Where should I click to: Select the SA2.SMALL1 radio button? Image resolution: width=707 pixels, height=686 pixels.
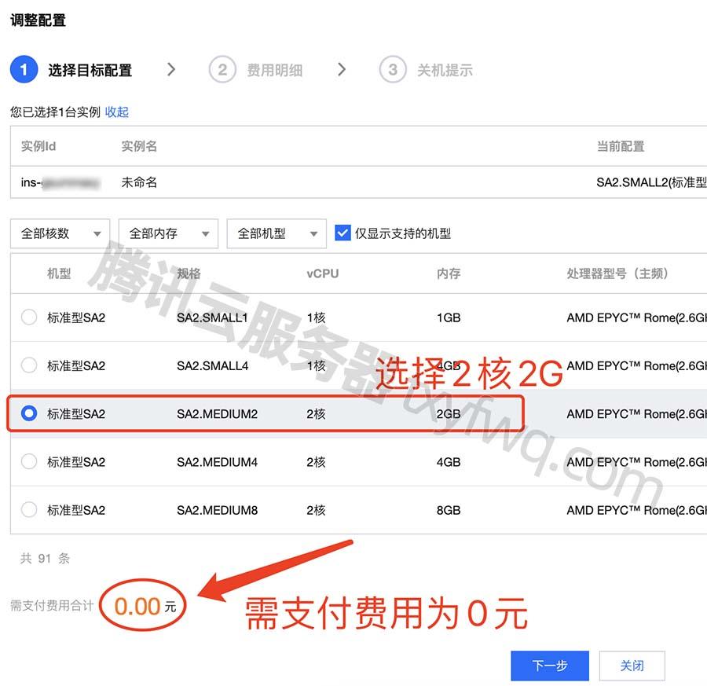click(29, 317)
